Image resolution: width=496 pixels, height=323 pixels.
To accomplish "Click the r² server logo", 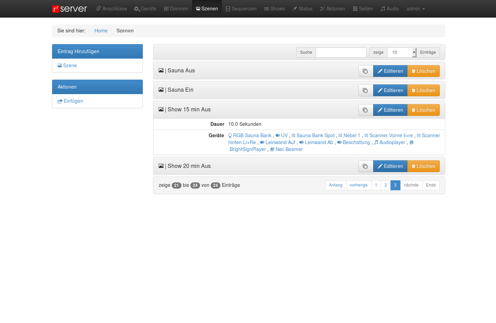I will pyautogui.click(x=70, y=9).
